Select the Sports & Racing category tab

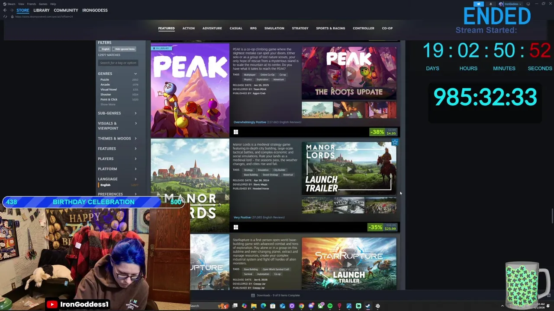point(331,29)
